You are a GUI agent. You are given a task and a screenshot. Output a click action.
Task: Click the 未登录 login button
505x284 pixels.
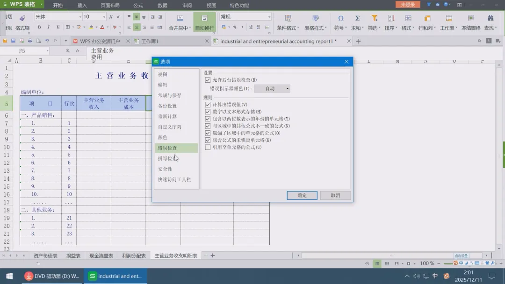[408, 5]
